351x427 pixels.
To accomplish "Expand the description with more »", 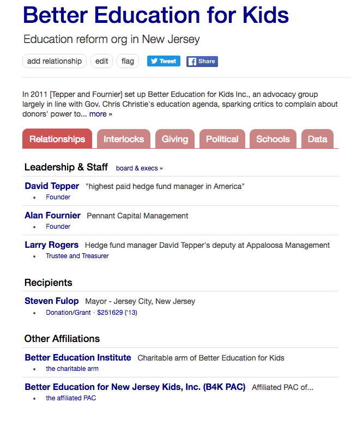I will pyautogui.click(x=101, y=114).
